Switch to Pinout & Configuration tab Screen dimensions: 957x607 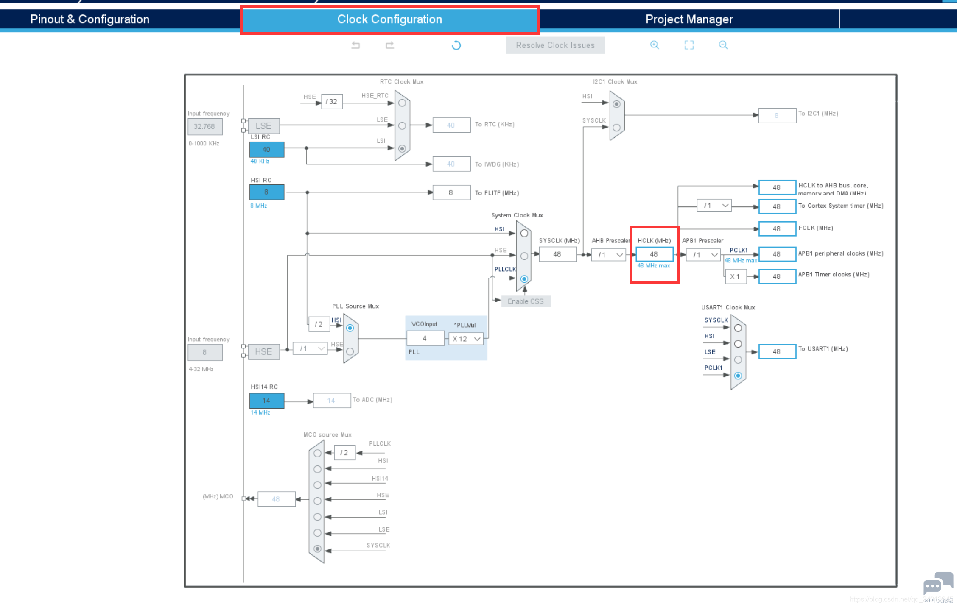point(90,19)
